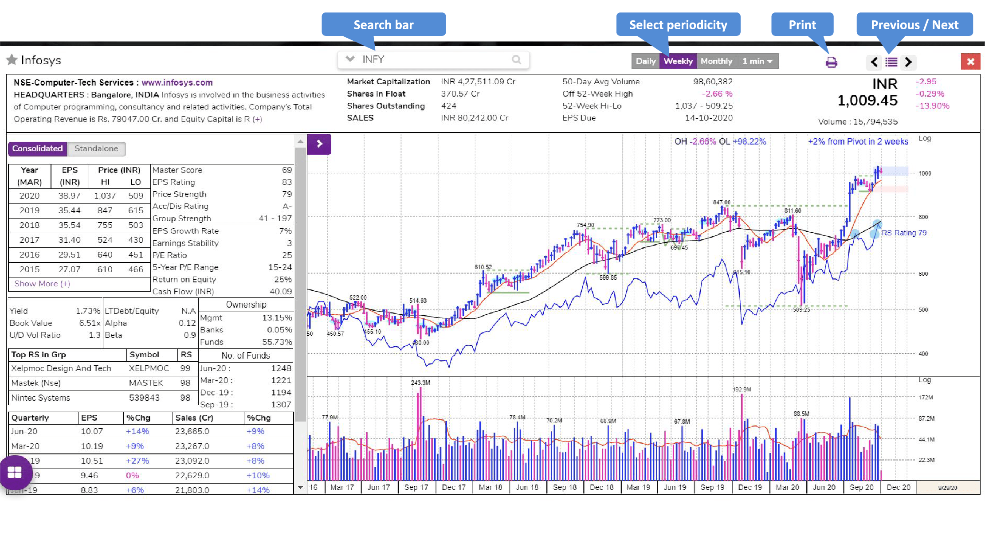Click the Xelpmoc Design And Tech row
985x543 pixels.
103,368
